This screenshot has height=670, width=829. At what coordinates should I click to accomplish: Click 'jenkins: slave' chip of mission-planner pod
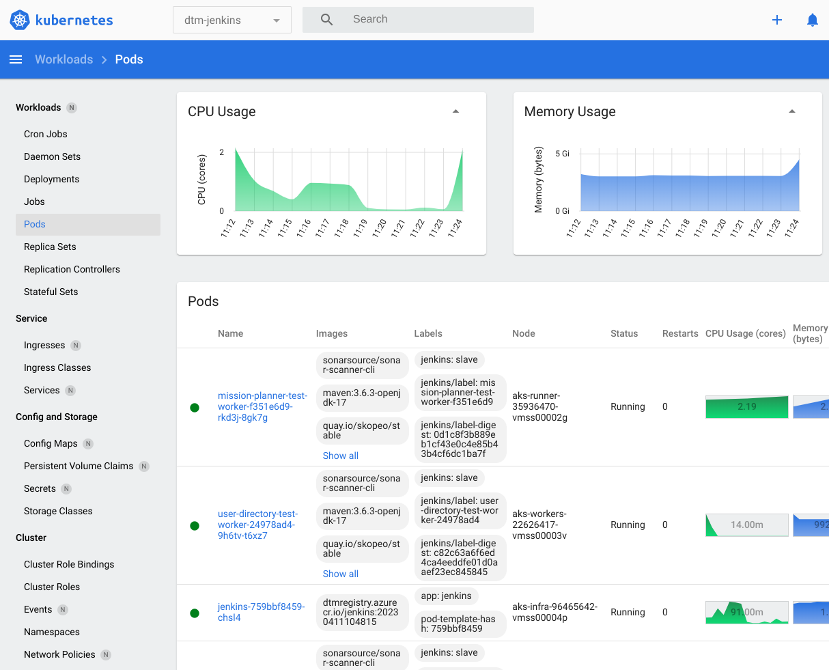pyautogui.click(x=449, y=359)
